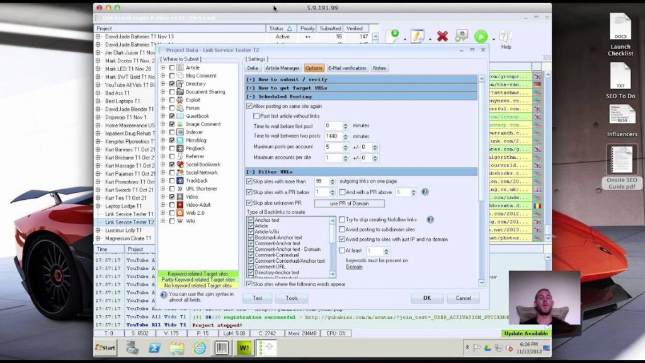Open the Options gear icon in toolbar
Viewport: 645px width, 363px height.
(x=462, y=36)
